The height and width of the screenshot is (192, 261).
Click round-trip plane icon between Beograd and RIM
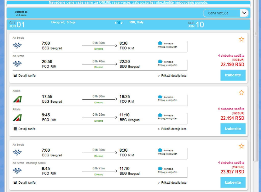click(x=119, y=23)
